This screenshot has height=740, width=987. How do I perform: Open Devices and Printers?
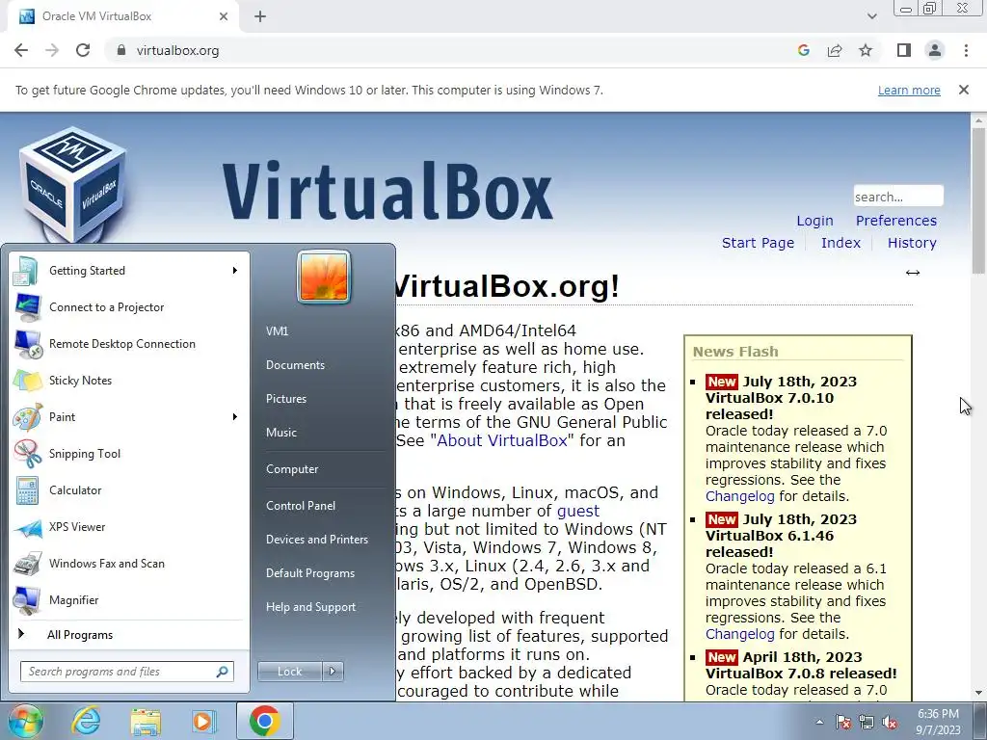pyautogui.click(x=316, y=540)
